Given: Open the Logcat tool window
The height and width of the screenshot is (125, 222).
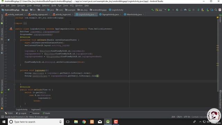Looking at the screenshot, I should [x=21, y=113].
